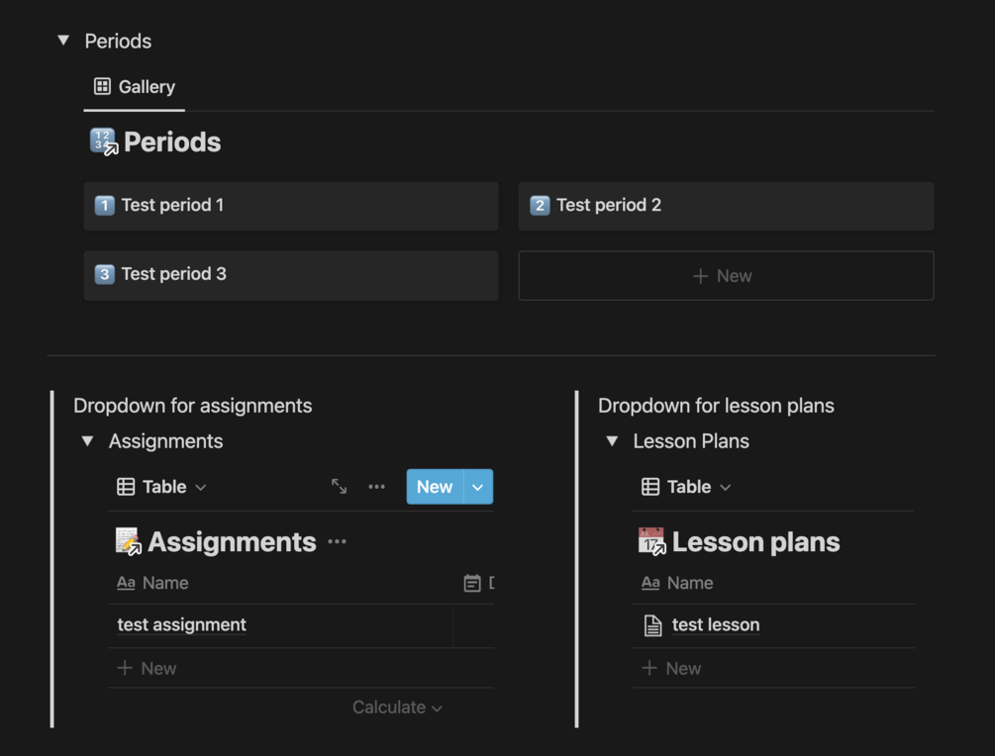Click the test lesson page icon
Screen dimensions: 995x756
pyautogui.click(x=652, y=625)
